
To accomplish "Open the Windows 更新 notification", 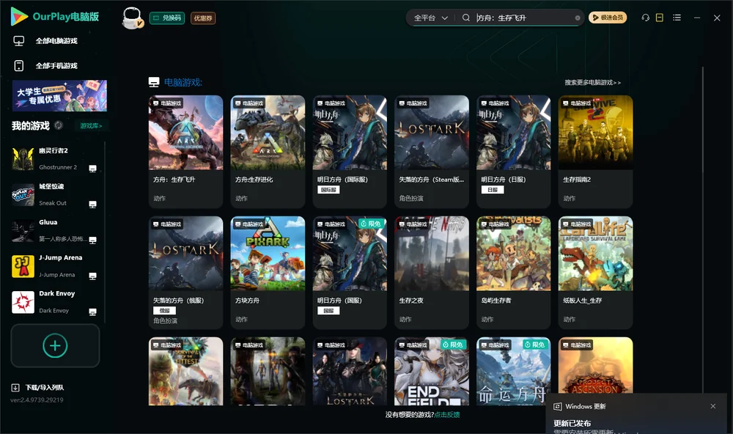I will click(636, 415).
